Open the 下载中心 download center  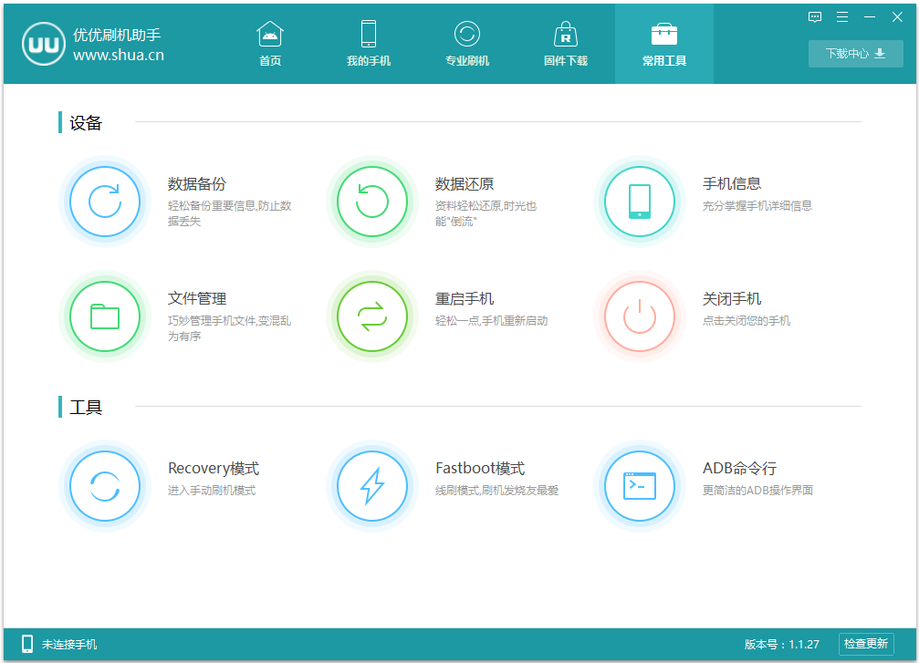coord(855,54)
